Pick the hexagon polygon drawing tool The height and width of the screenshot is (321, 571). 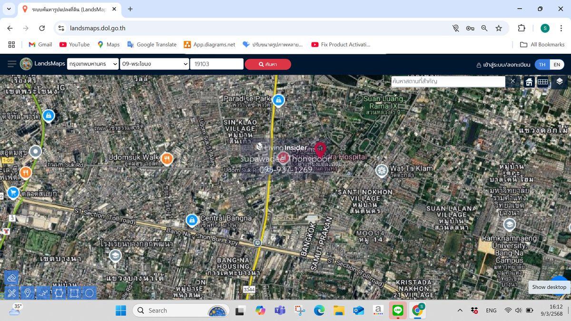59,293
